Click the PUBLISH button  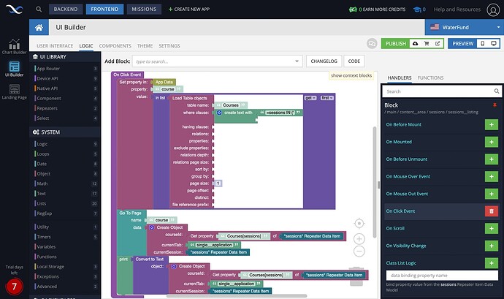click(x=396, y=43)
